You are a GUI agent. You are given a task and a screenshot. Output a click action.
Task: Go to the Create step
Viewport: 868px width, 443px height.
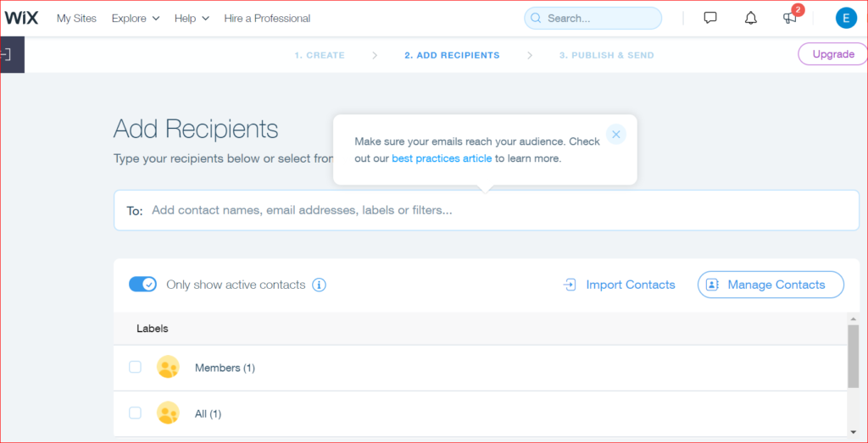[320, 55]
